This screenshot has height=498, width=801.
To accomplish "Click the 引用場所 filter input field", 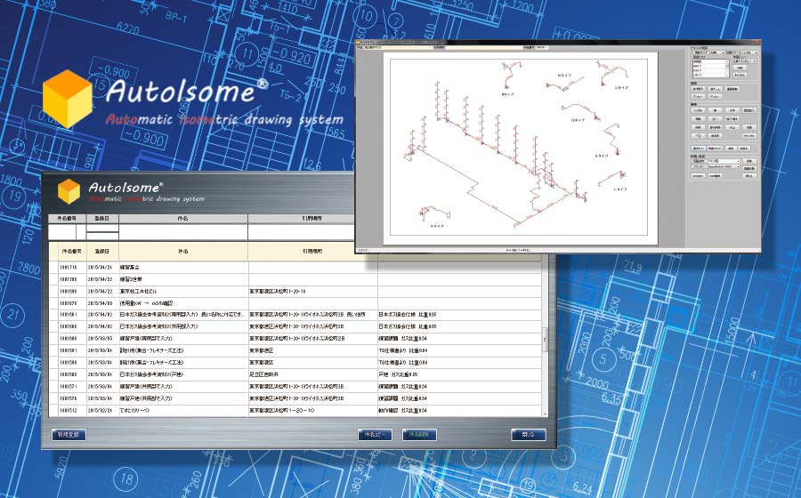I will coord(302,232).
